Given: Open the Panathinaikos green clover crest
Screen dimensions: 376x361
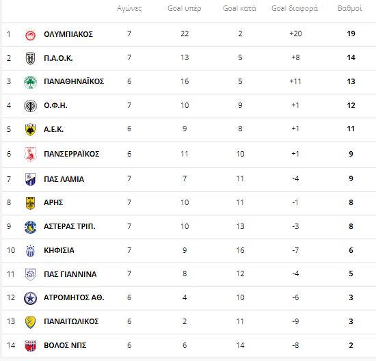Looking at the screenshot, I should coord(31,82).
